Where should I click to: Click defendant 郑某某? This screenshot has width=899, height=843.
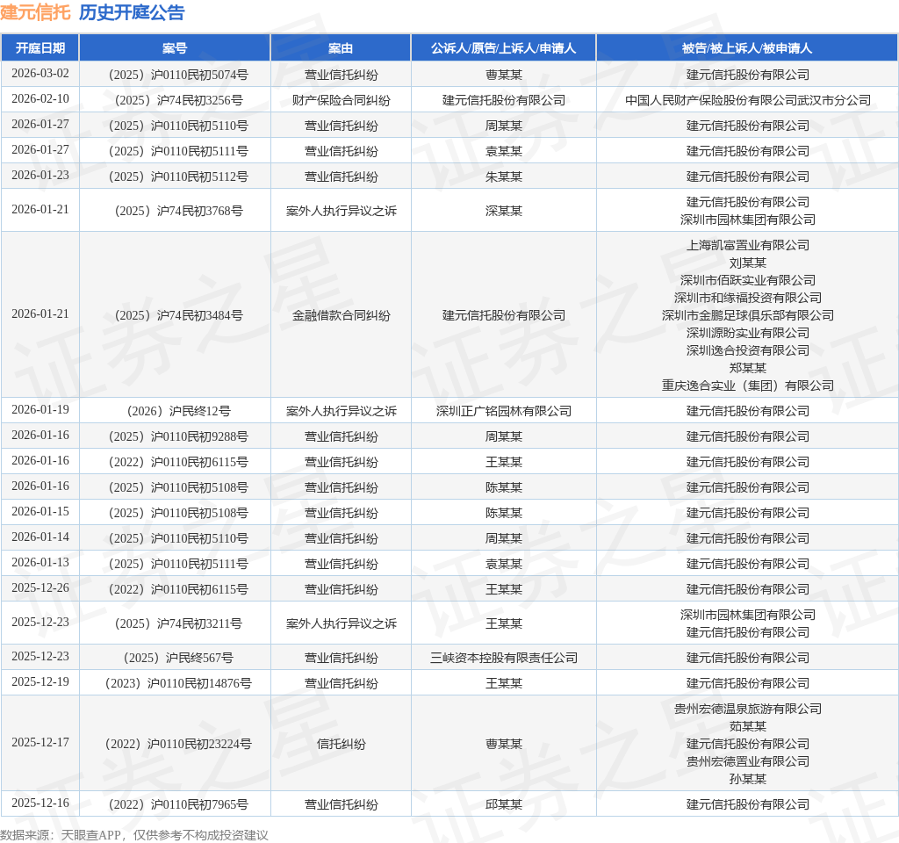(x=748, y=368)
